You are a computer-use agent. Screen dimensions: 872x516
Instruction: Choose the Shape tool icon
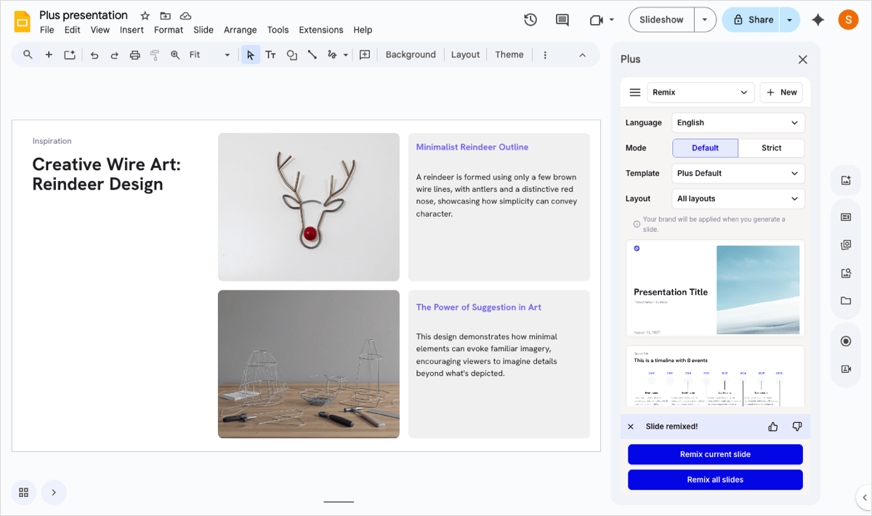[291, 55]
